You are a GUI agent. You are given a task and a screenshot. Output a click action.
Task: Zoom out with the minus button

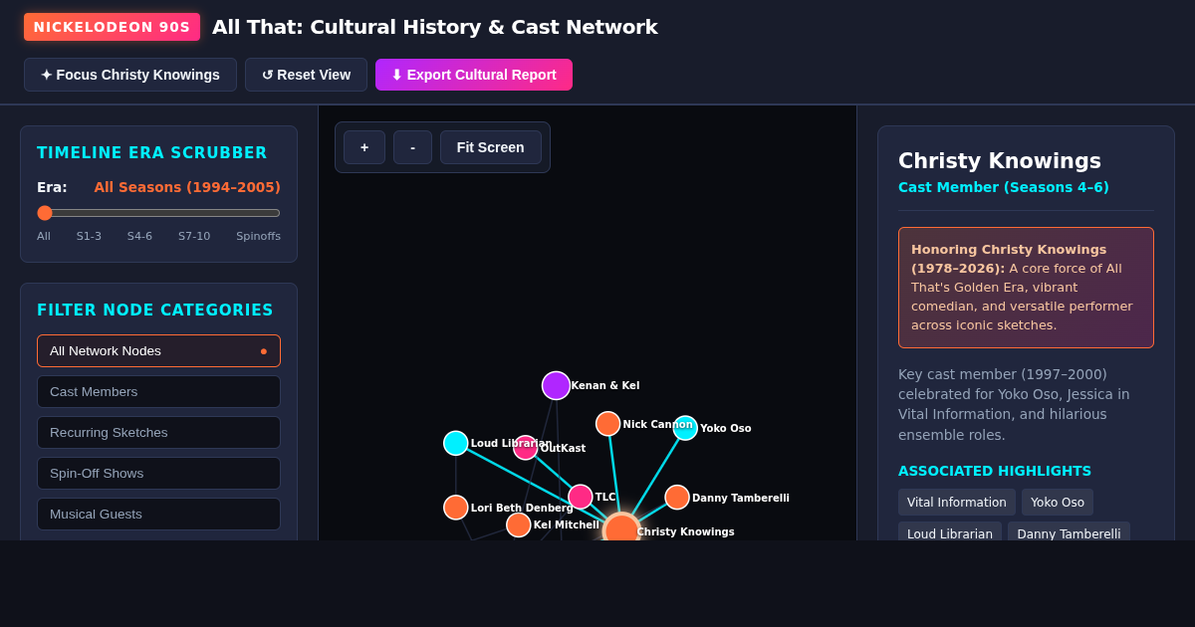click(x=412, y=147)
